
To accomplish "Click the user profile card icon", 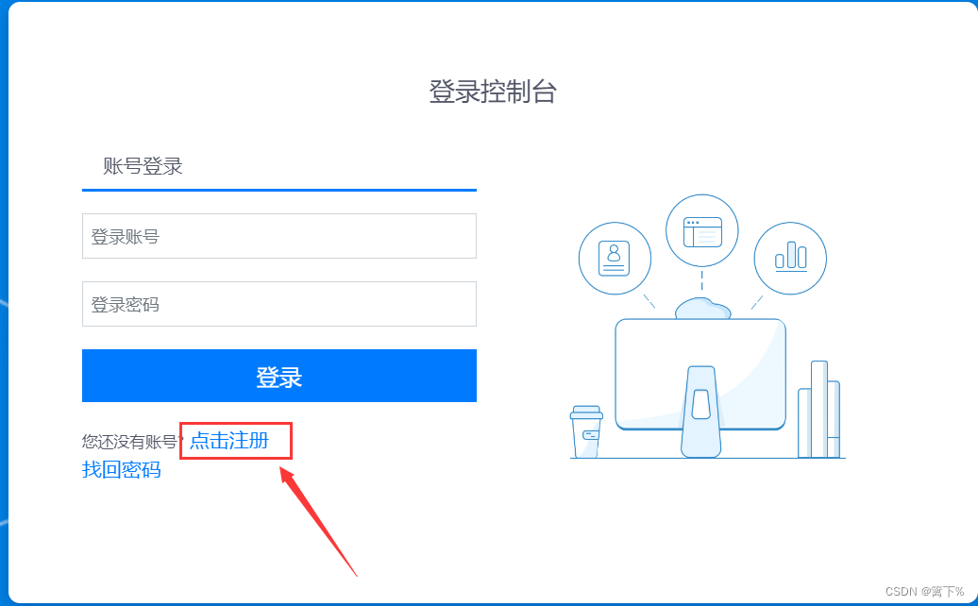I will [615, 258].
